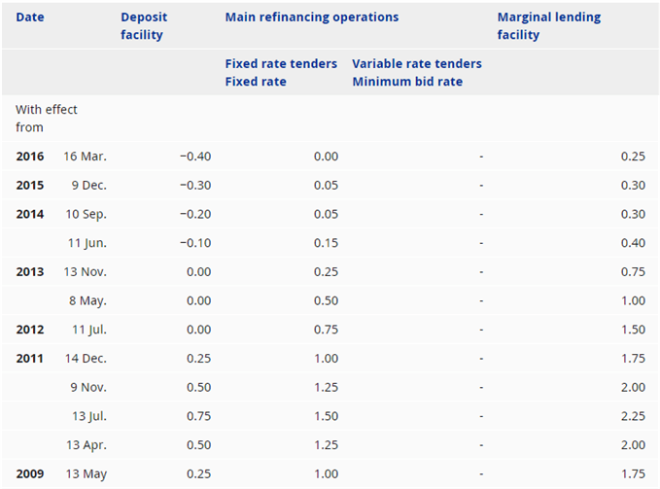Select the 1.00 fixed rate for 13 May
The image size is (660, 489).
pos(326,474)
